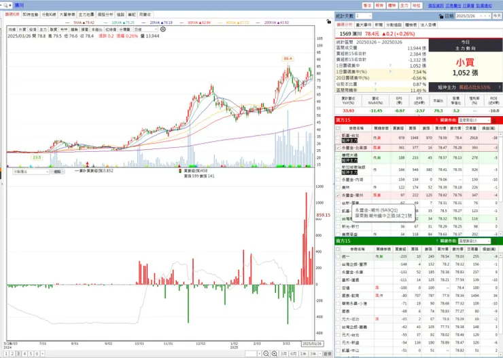503x358 pixels.
Task: Open the 統計天數 dropdown
Action: click(364, 16)
